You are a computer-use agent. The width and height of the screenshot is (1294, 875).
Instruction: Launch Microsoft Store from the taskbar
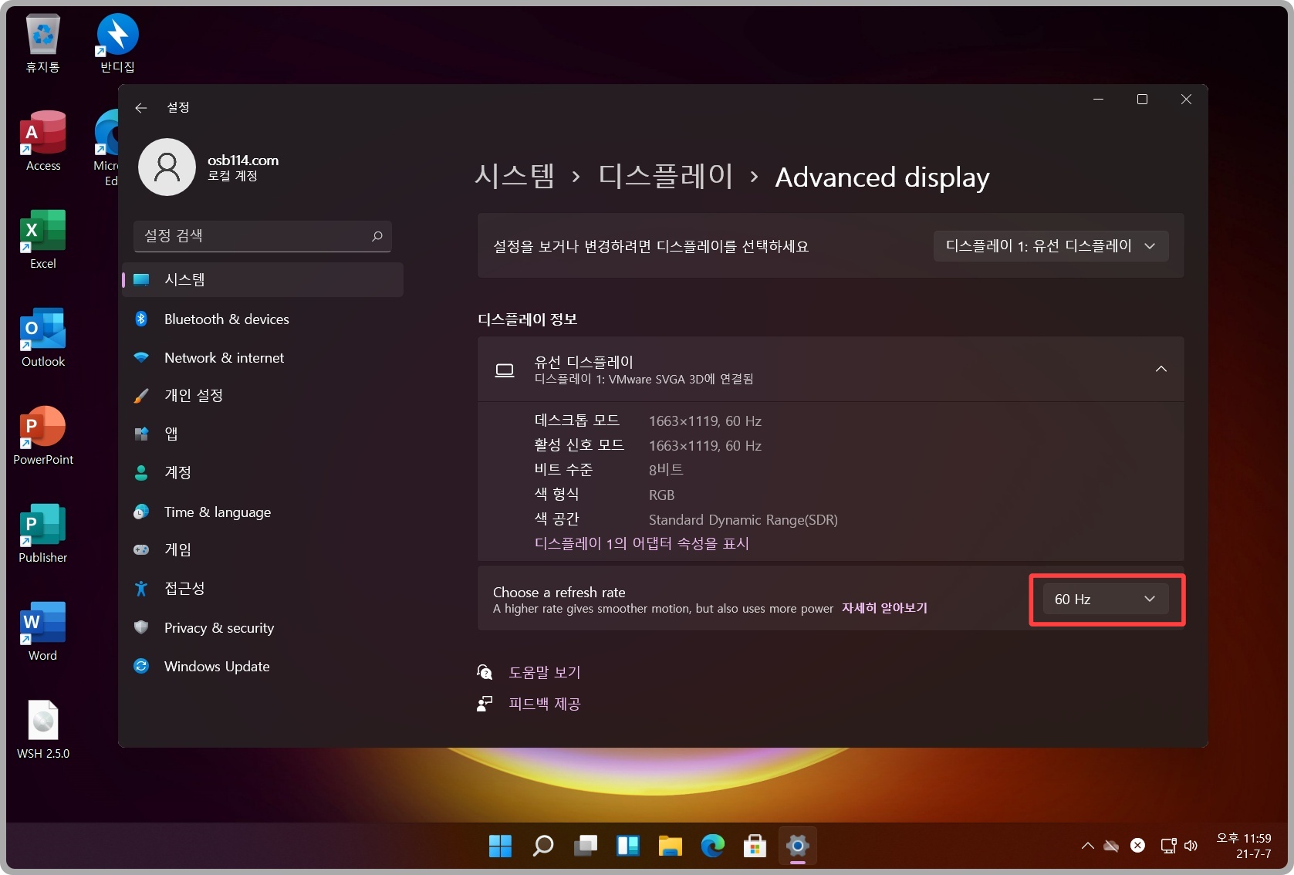754,846
